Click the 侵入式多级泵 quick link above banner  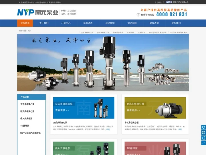coord(118,32)
